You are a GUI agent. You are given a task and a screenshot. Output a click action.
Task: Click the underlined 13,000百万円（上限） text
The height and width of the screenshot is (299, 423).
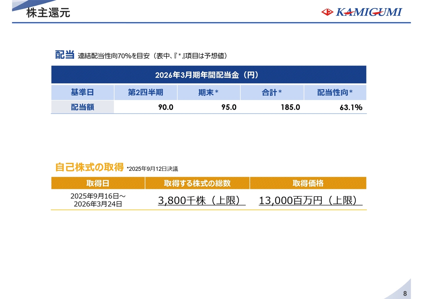pyautogui.click(x=310, y=201)
